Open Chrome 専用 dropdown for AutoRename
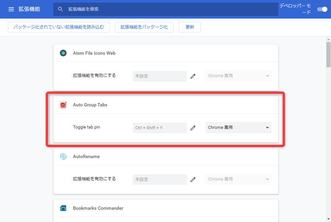 pyautogui.click(x=239, y=179)
